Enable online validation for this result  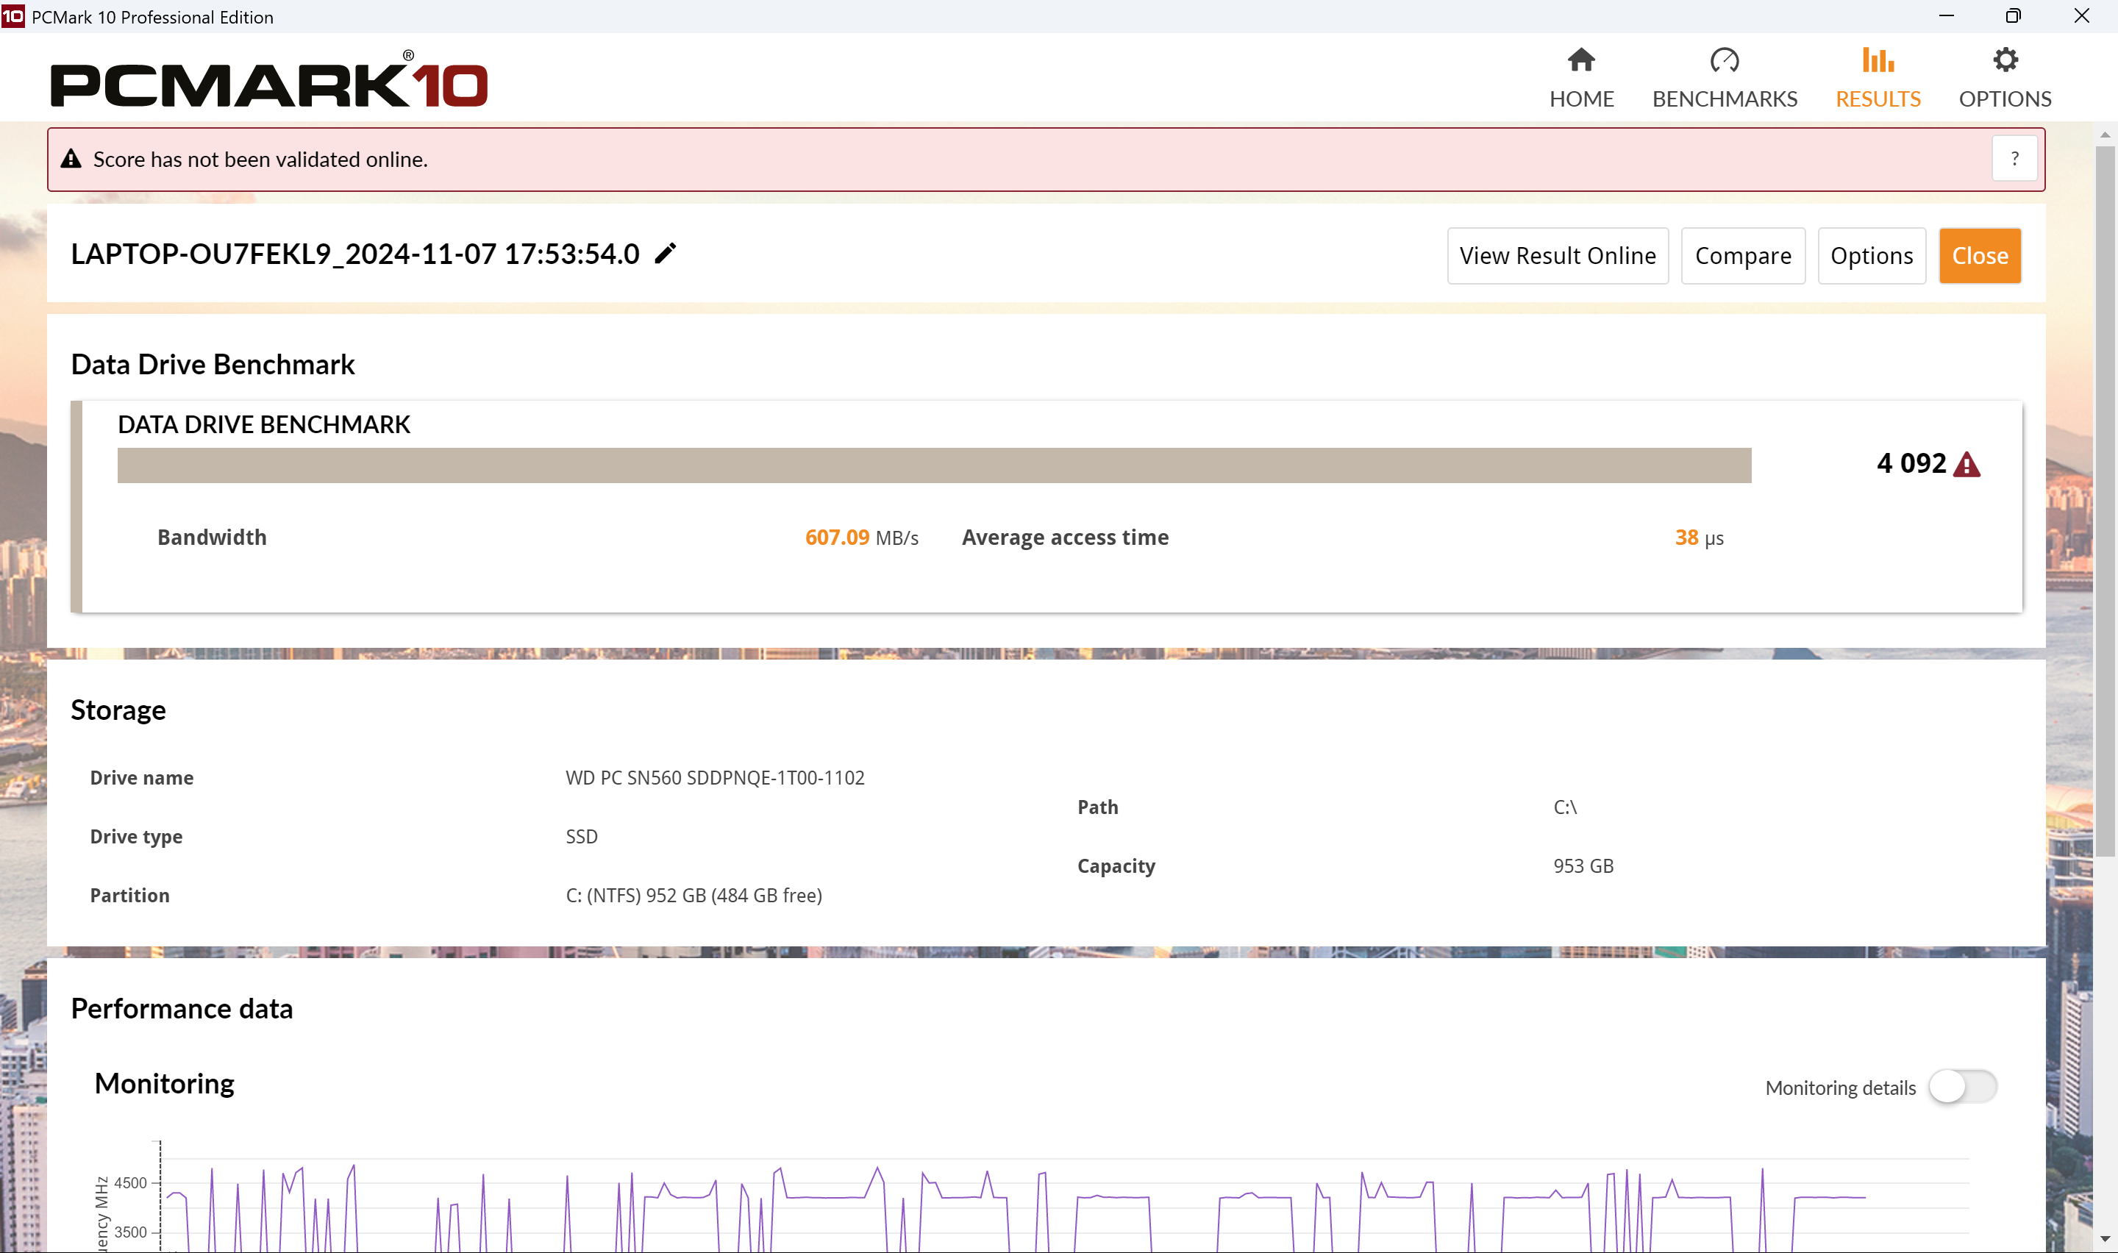coord(1557,255)
